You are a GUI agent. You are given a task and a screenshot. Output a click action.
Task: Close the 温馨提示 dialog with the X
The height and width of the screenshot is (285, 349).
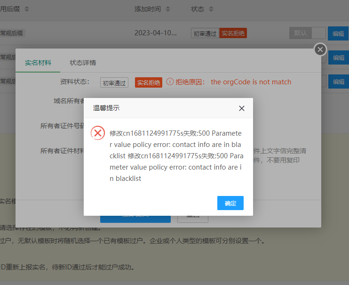(242, 108)
